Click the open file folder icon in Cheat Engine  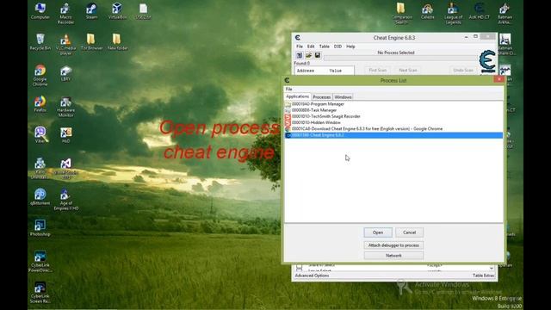308,55
